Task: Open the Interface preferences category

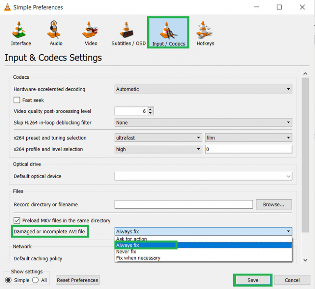Action: 21,34
